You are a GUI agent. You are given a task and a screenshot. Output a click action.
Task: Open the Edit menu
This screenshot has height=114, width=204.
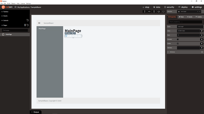[5, 4]
